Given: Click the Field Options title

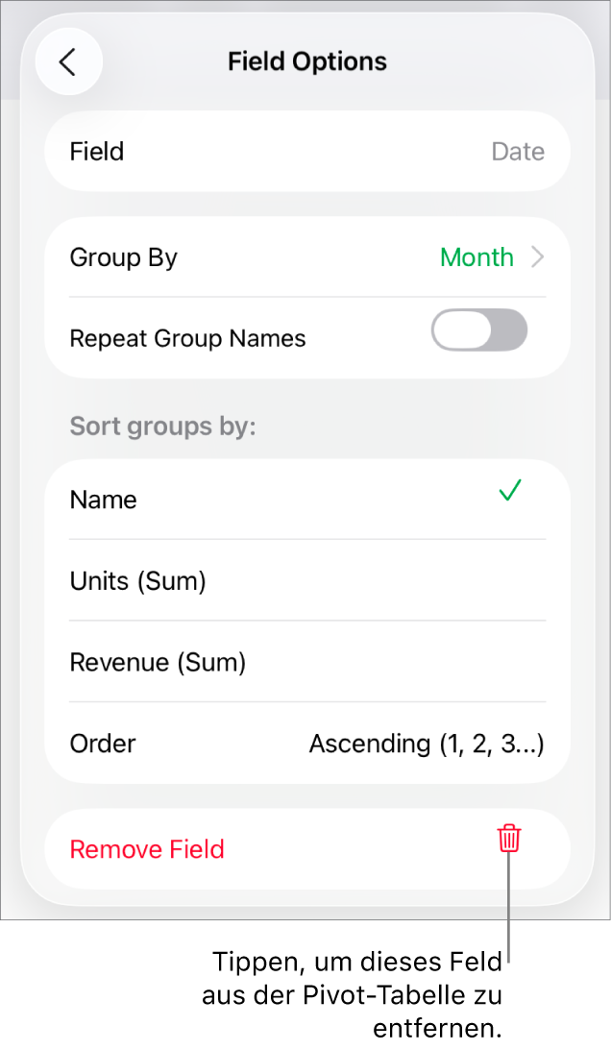Looking at the screenshot, I should pos(307,62).
